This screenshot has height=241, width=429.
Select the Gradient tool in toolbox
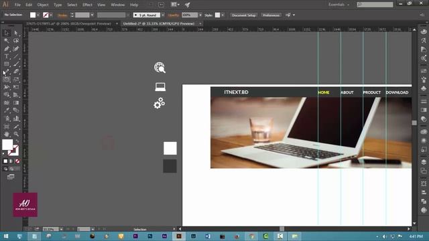16,102
